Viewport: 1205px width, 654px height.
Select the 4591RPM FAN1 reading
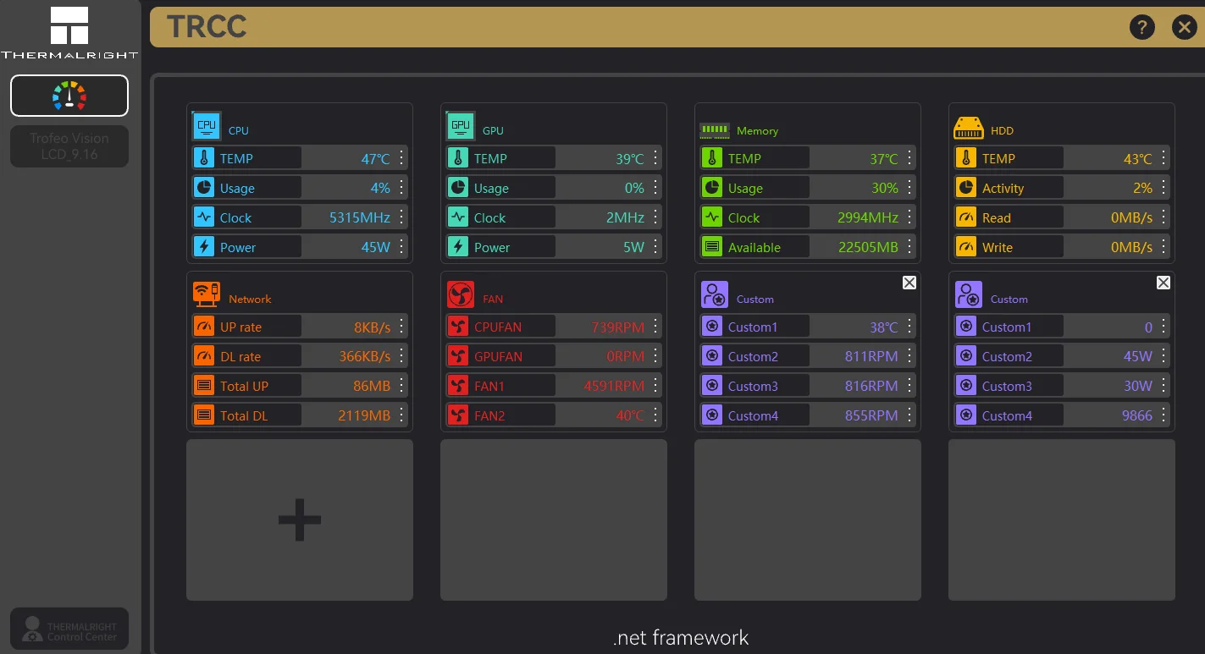tap(614, 386)
